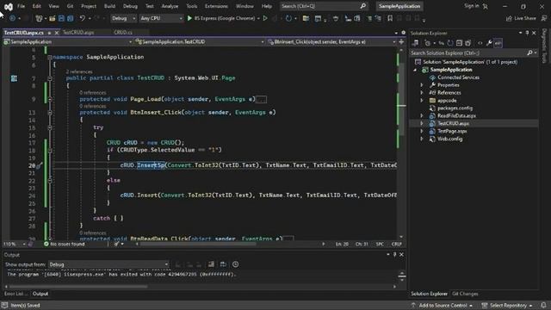Start debugging with the green IIS Express play button
This screenshot has width=551, height=310.
[x=189, y=18]
